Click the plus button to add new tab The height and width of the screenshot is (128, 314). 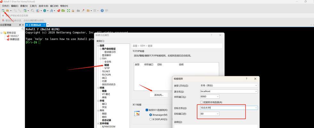point(48,25)
